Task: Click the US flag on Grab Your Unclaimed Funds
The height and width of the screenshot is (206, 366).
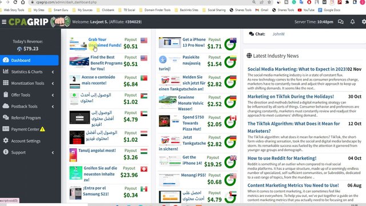Action: tap(144, 41)
